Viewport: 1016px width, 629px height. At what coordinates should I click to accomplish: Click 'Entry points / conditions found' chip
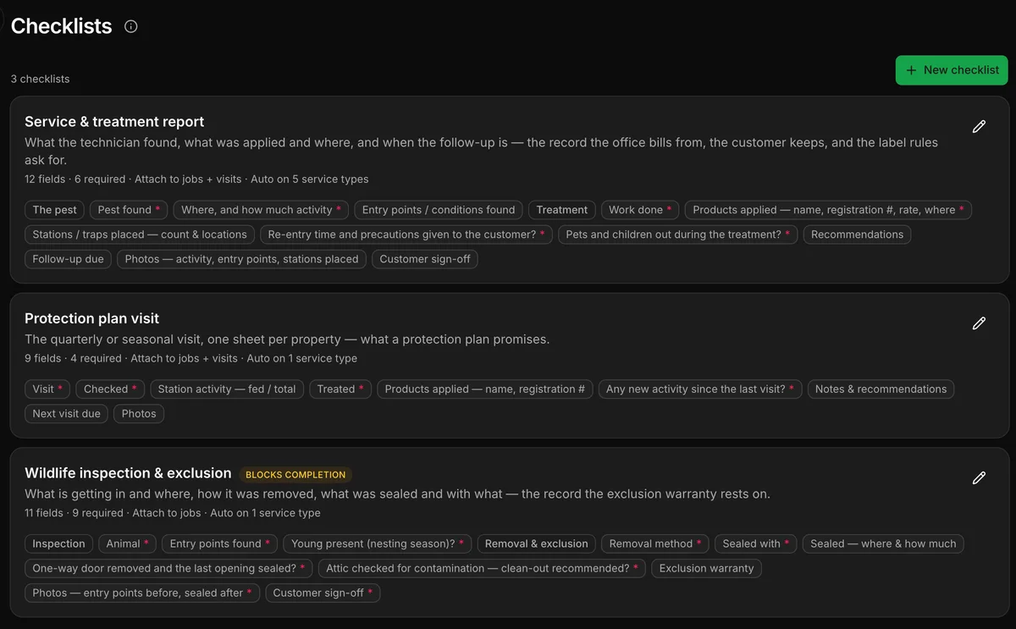pos(439,210)
